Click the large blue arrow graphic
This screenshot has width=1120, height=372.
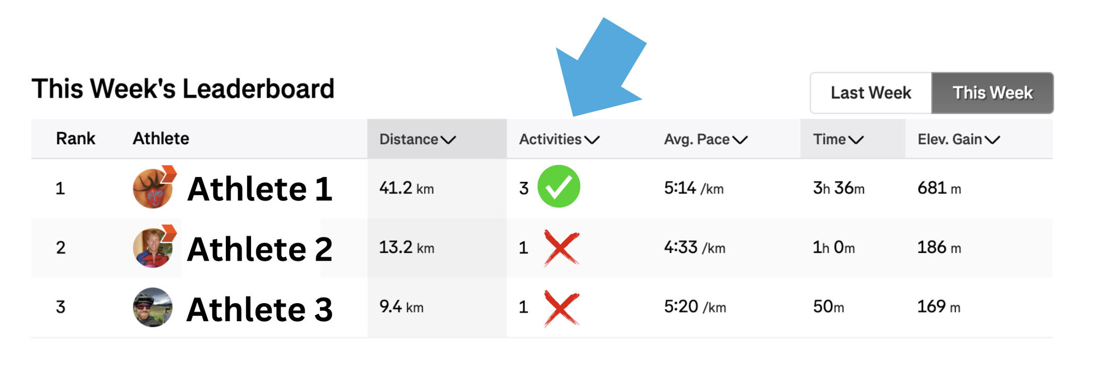[599, 67]
